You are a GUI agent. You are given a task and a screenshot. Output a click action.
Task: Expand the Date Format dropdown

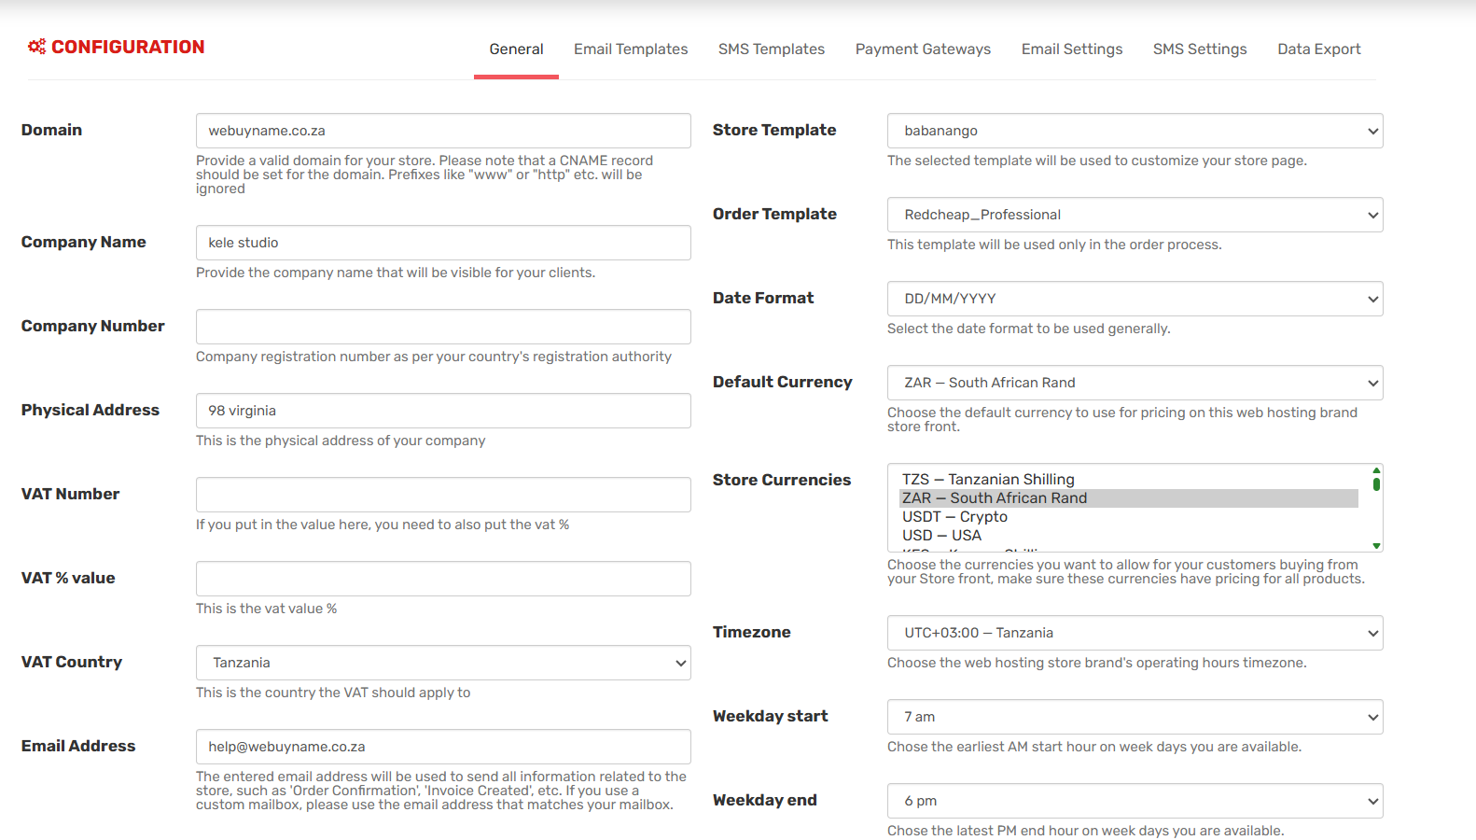[1135, 299]
